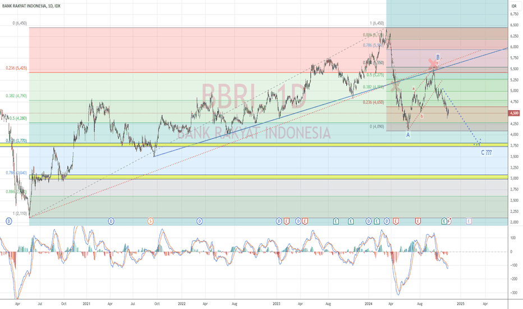Screen dimensions: 523x309
Task: Click the dividend D marker at April 2023
Action: 298,221
